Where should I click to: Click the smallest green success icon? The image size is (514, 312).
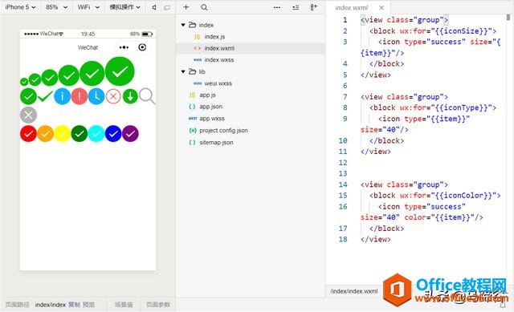click(x=24, y=82)
